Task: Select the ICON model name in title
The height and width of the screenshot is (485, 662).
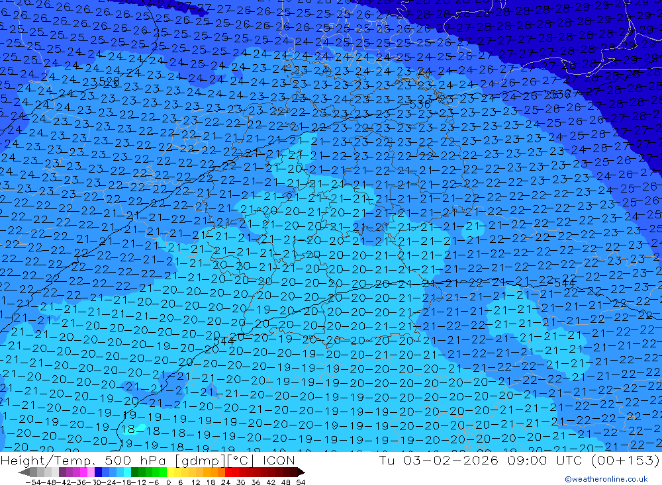Action: coord(279,460)
